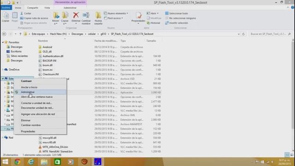Image resolution: width=295 pixels, height=166 pixels.
Task: Click the Up one level arrow
Action: tap(20, 34)
